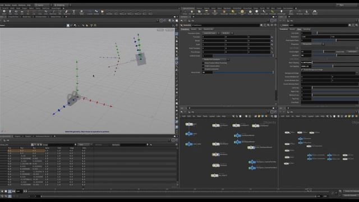Image resolution: width=359 pixels, height=202 pixels.
Task: Select the Font shelf tool
Action: (73, 12)
